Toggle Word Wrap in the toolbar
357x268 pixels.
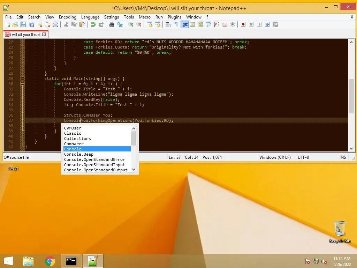click(x=168, y=24)
